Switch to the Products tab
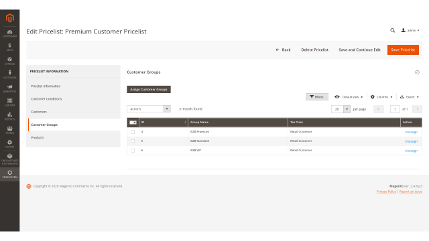This screenshot has height=241, width=429. [x=74, y=138]
